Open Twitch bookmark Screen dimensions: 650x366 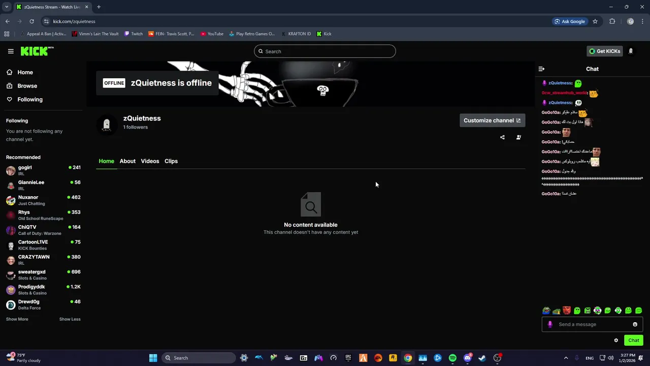(134, 34)
